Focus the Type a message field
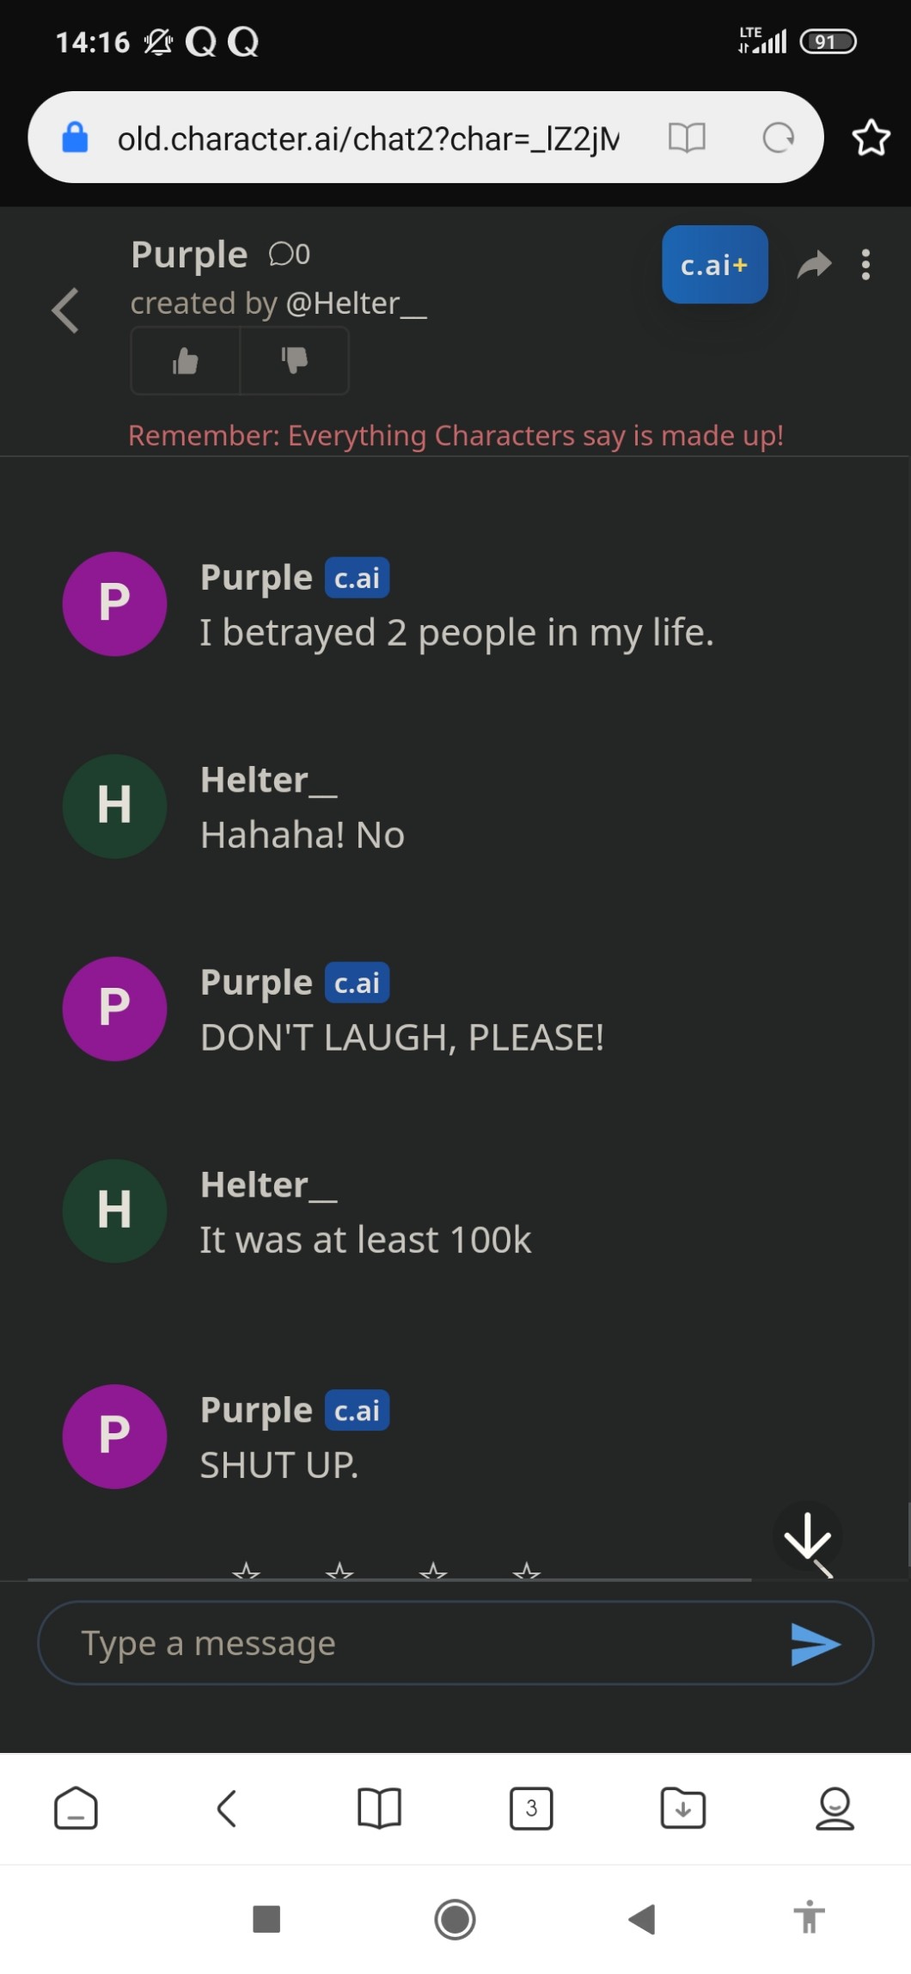This screenshot has width=911, height=1974. [x=413, y=1644]
